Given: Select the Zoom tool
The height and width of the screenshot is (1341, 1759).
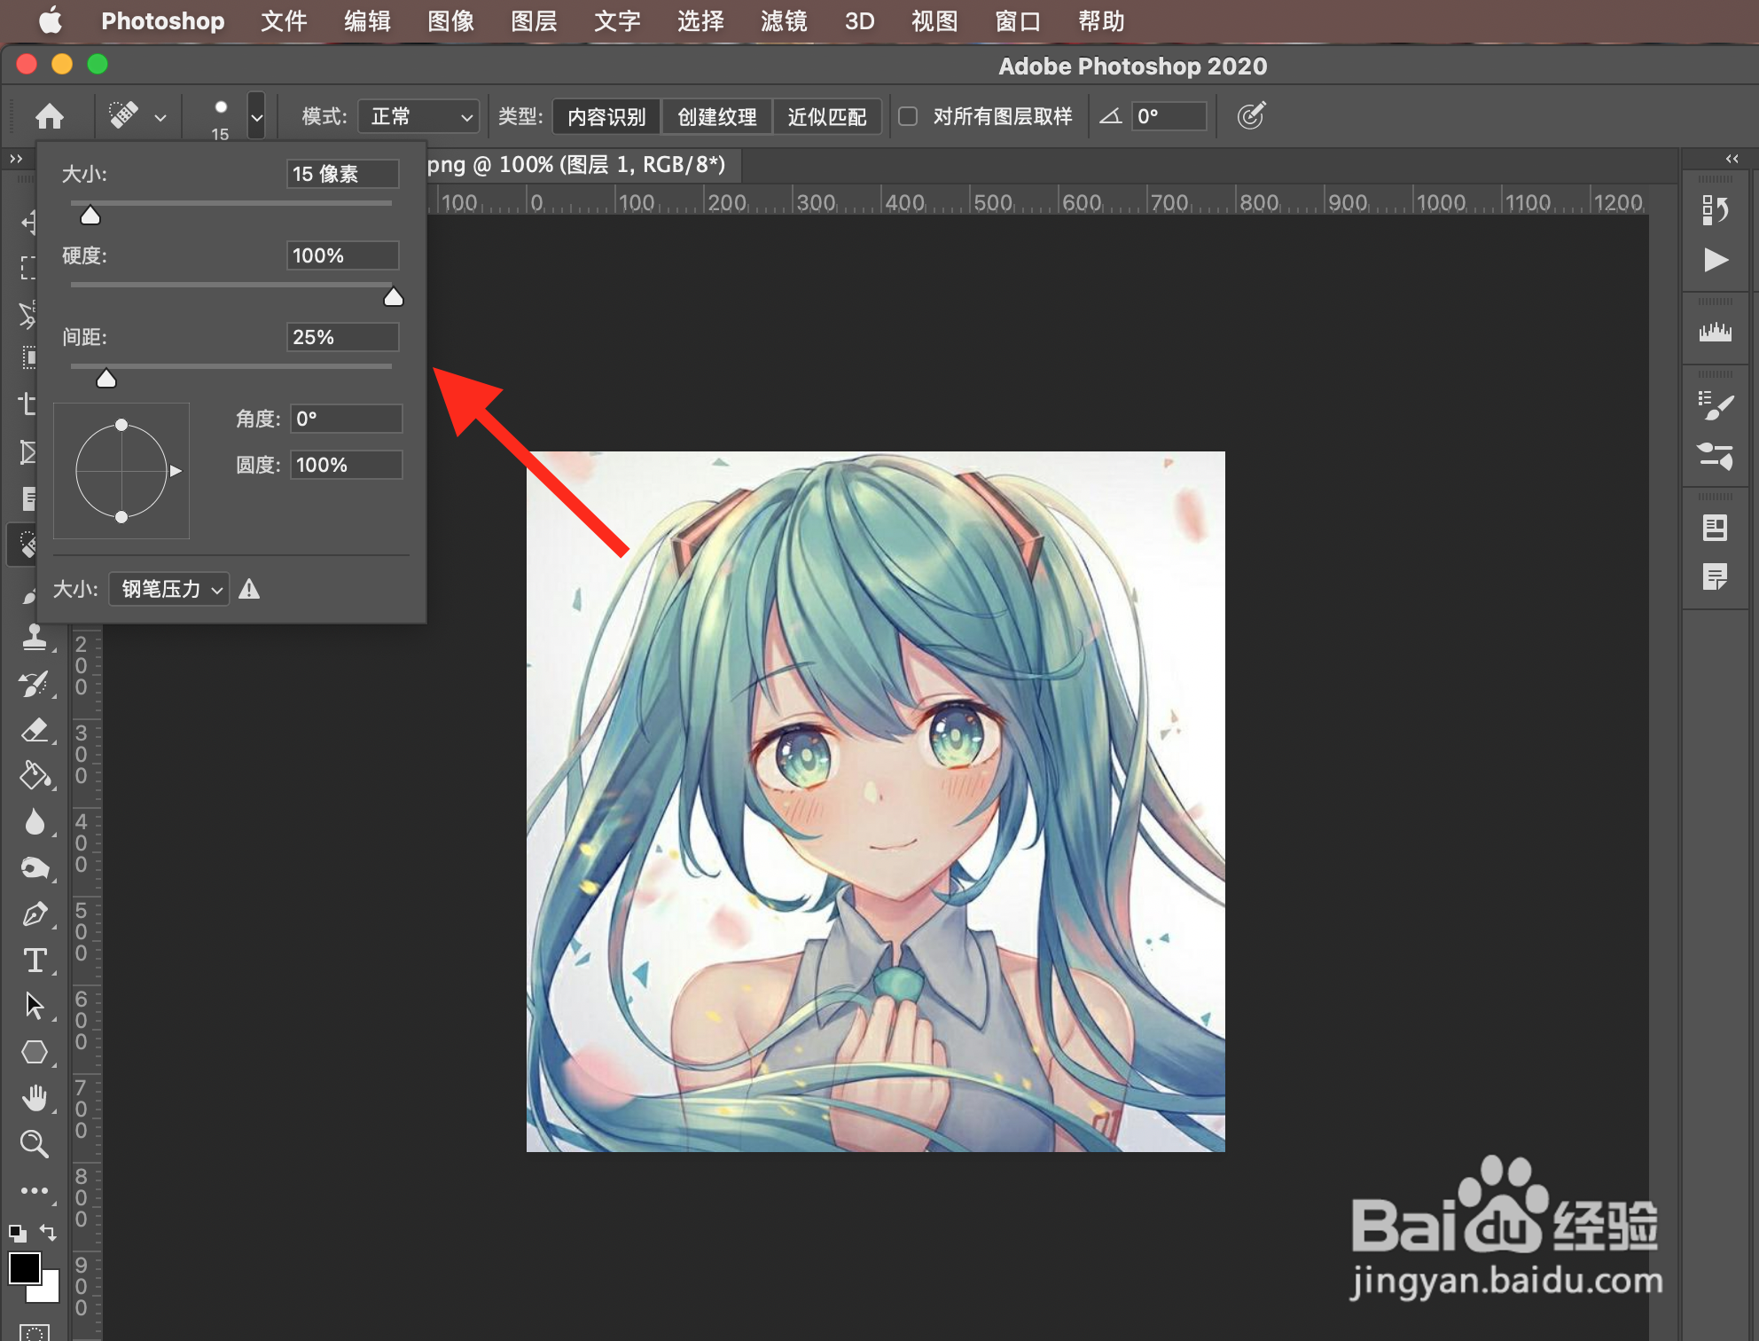Looking at the screenshot, I should tap(35, 1144).
